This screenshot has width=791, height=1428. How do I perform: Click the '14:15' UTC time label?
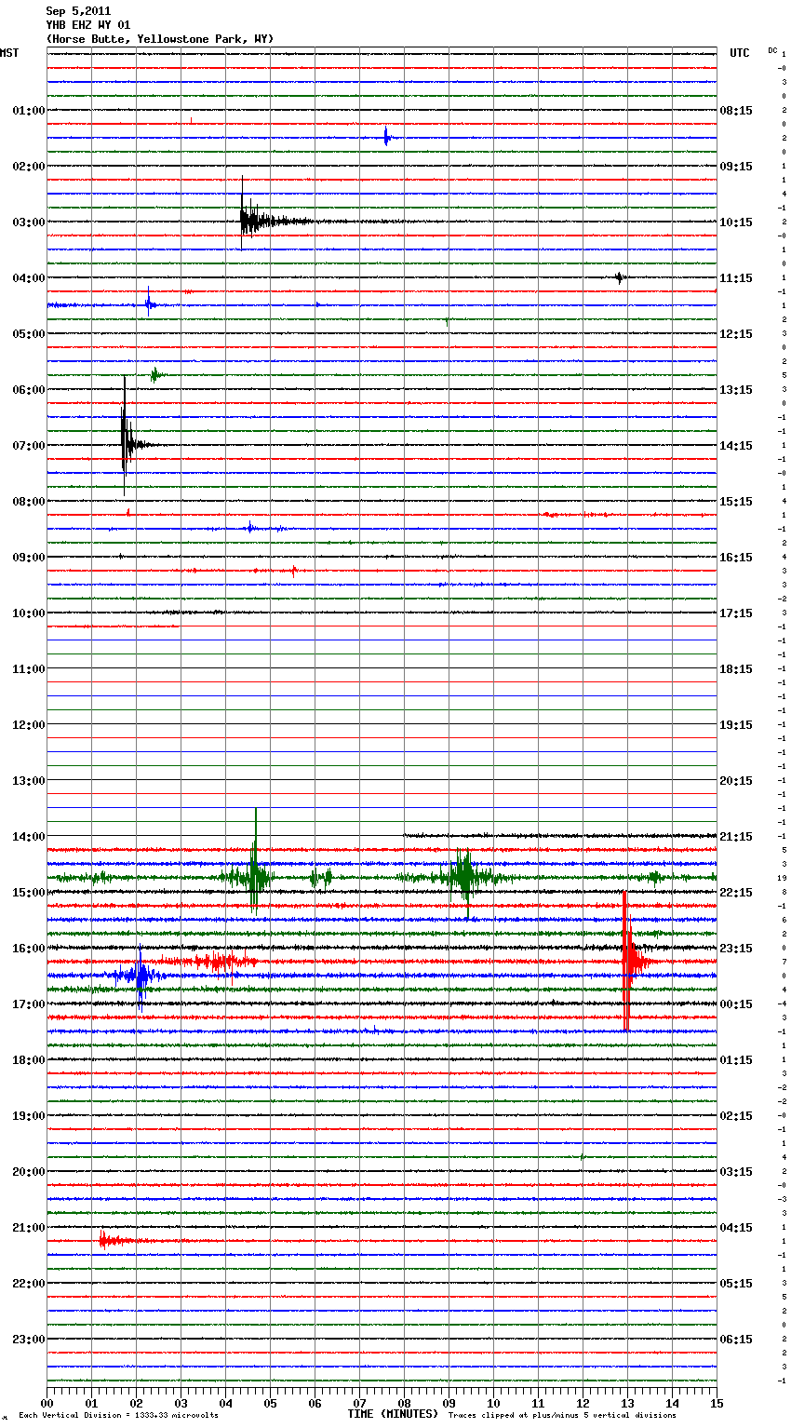click(736, 446)
